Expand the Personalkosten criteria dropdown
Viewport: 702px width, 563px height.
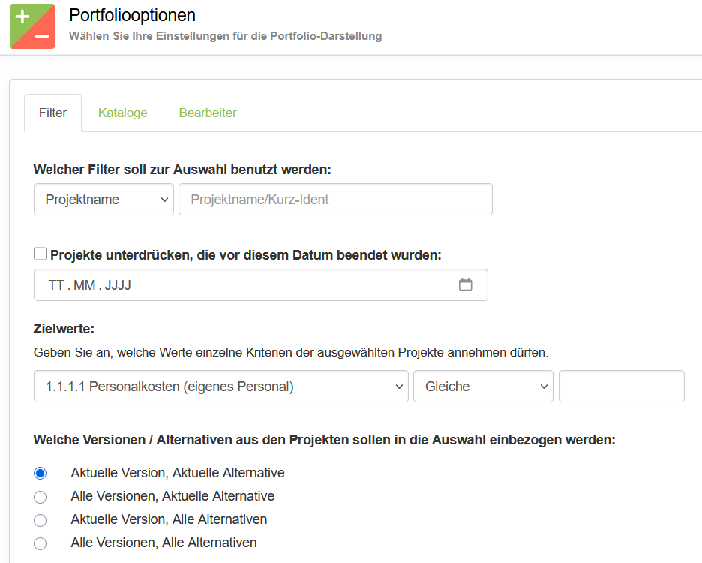tap(220, 387)
